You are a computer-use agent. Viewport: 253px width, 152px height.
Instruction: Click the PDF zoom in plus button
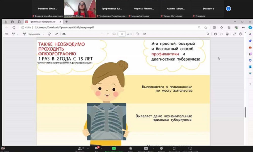point(108,34)
